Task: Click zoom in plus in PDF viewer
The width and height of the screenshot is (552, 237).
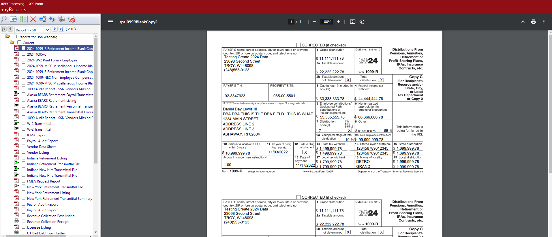Action: [x=339, y=22]
